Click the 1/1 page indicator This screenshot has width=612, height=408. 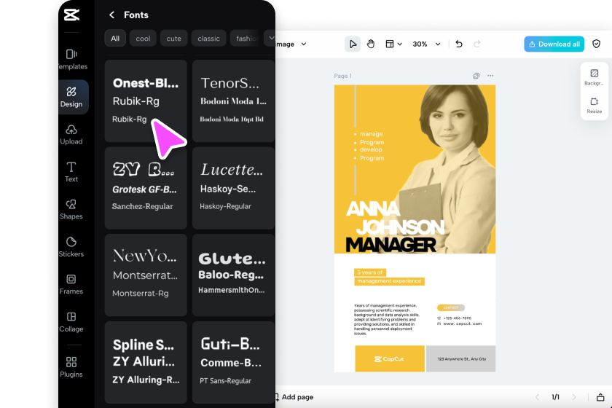coord(555,397)
